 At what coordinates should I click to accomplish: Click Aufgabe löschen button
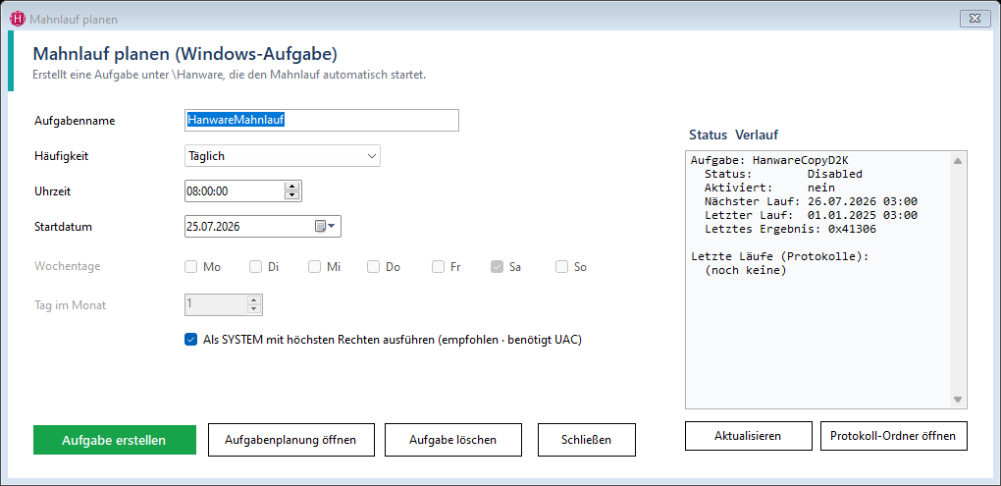[x=452, y=440]
